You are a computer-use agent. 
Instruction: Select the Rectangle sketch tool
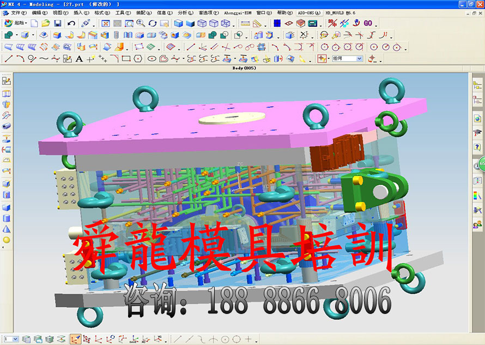click(126, 59)
